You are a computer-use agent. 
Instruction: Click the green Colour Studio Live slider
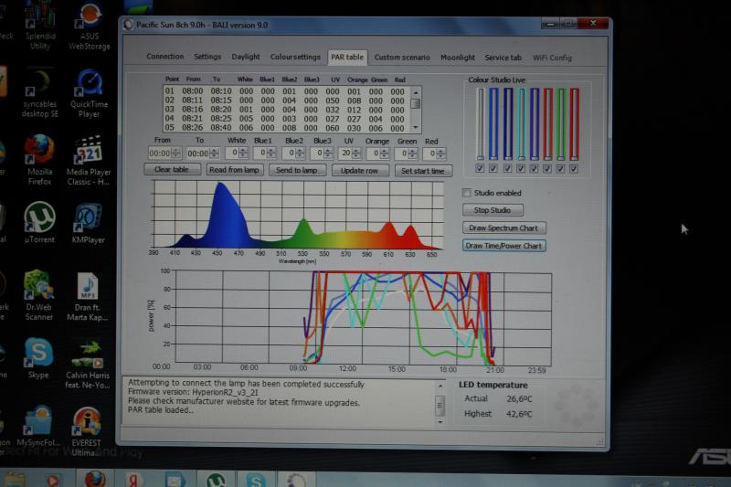tap(561, 123)
